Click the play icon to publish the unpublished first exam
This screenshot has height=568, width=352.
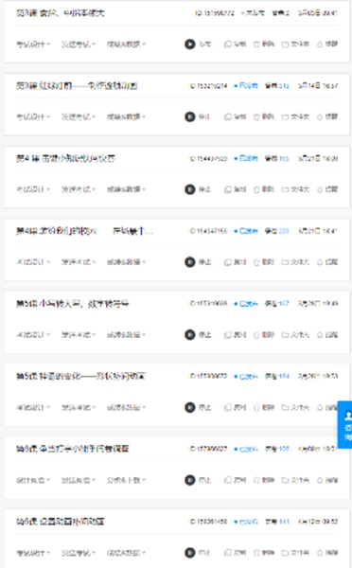190,44
